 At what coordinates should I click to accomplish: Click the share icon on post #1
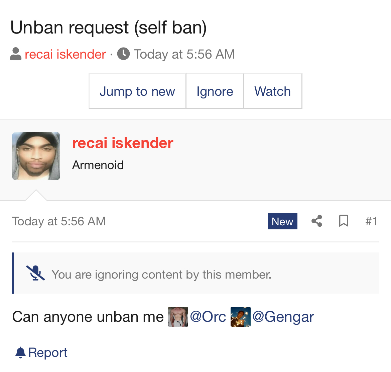pos(316,221)
